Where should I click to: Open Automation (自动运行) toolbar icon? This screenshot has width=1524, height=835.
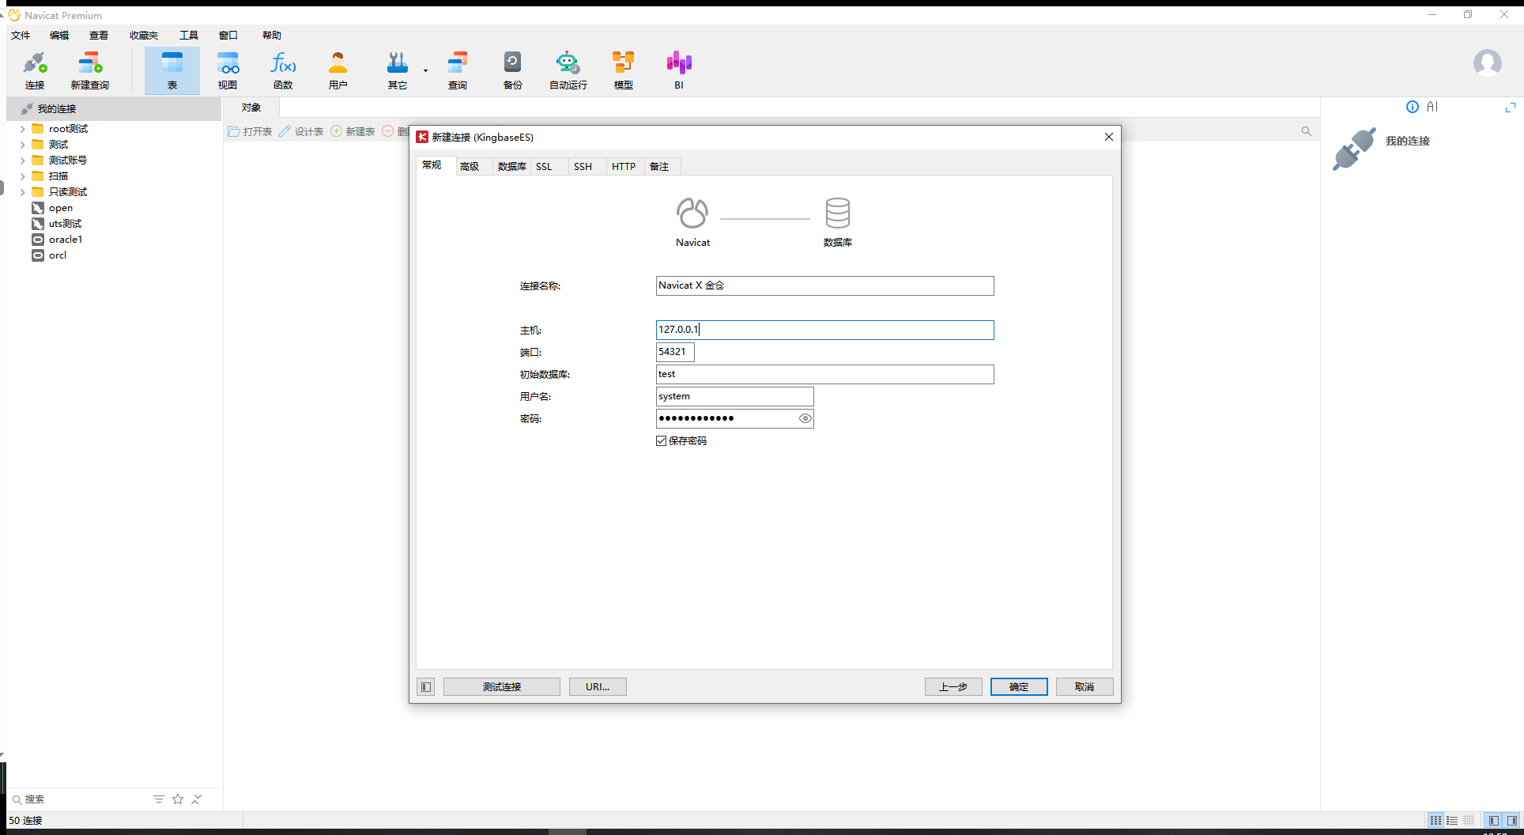click(x=568, y=70)
